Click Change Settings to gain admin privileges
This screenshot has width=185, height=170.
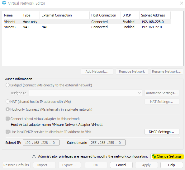coord(167,156)
